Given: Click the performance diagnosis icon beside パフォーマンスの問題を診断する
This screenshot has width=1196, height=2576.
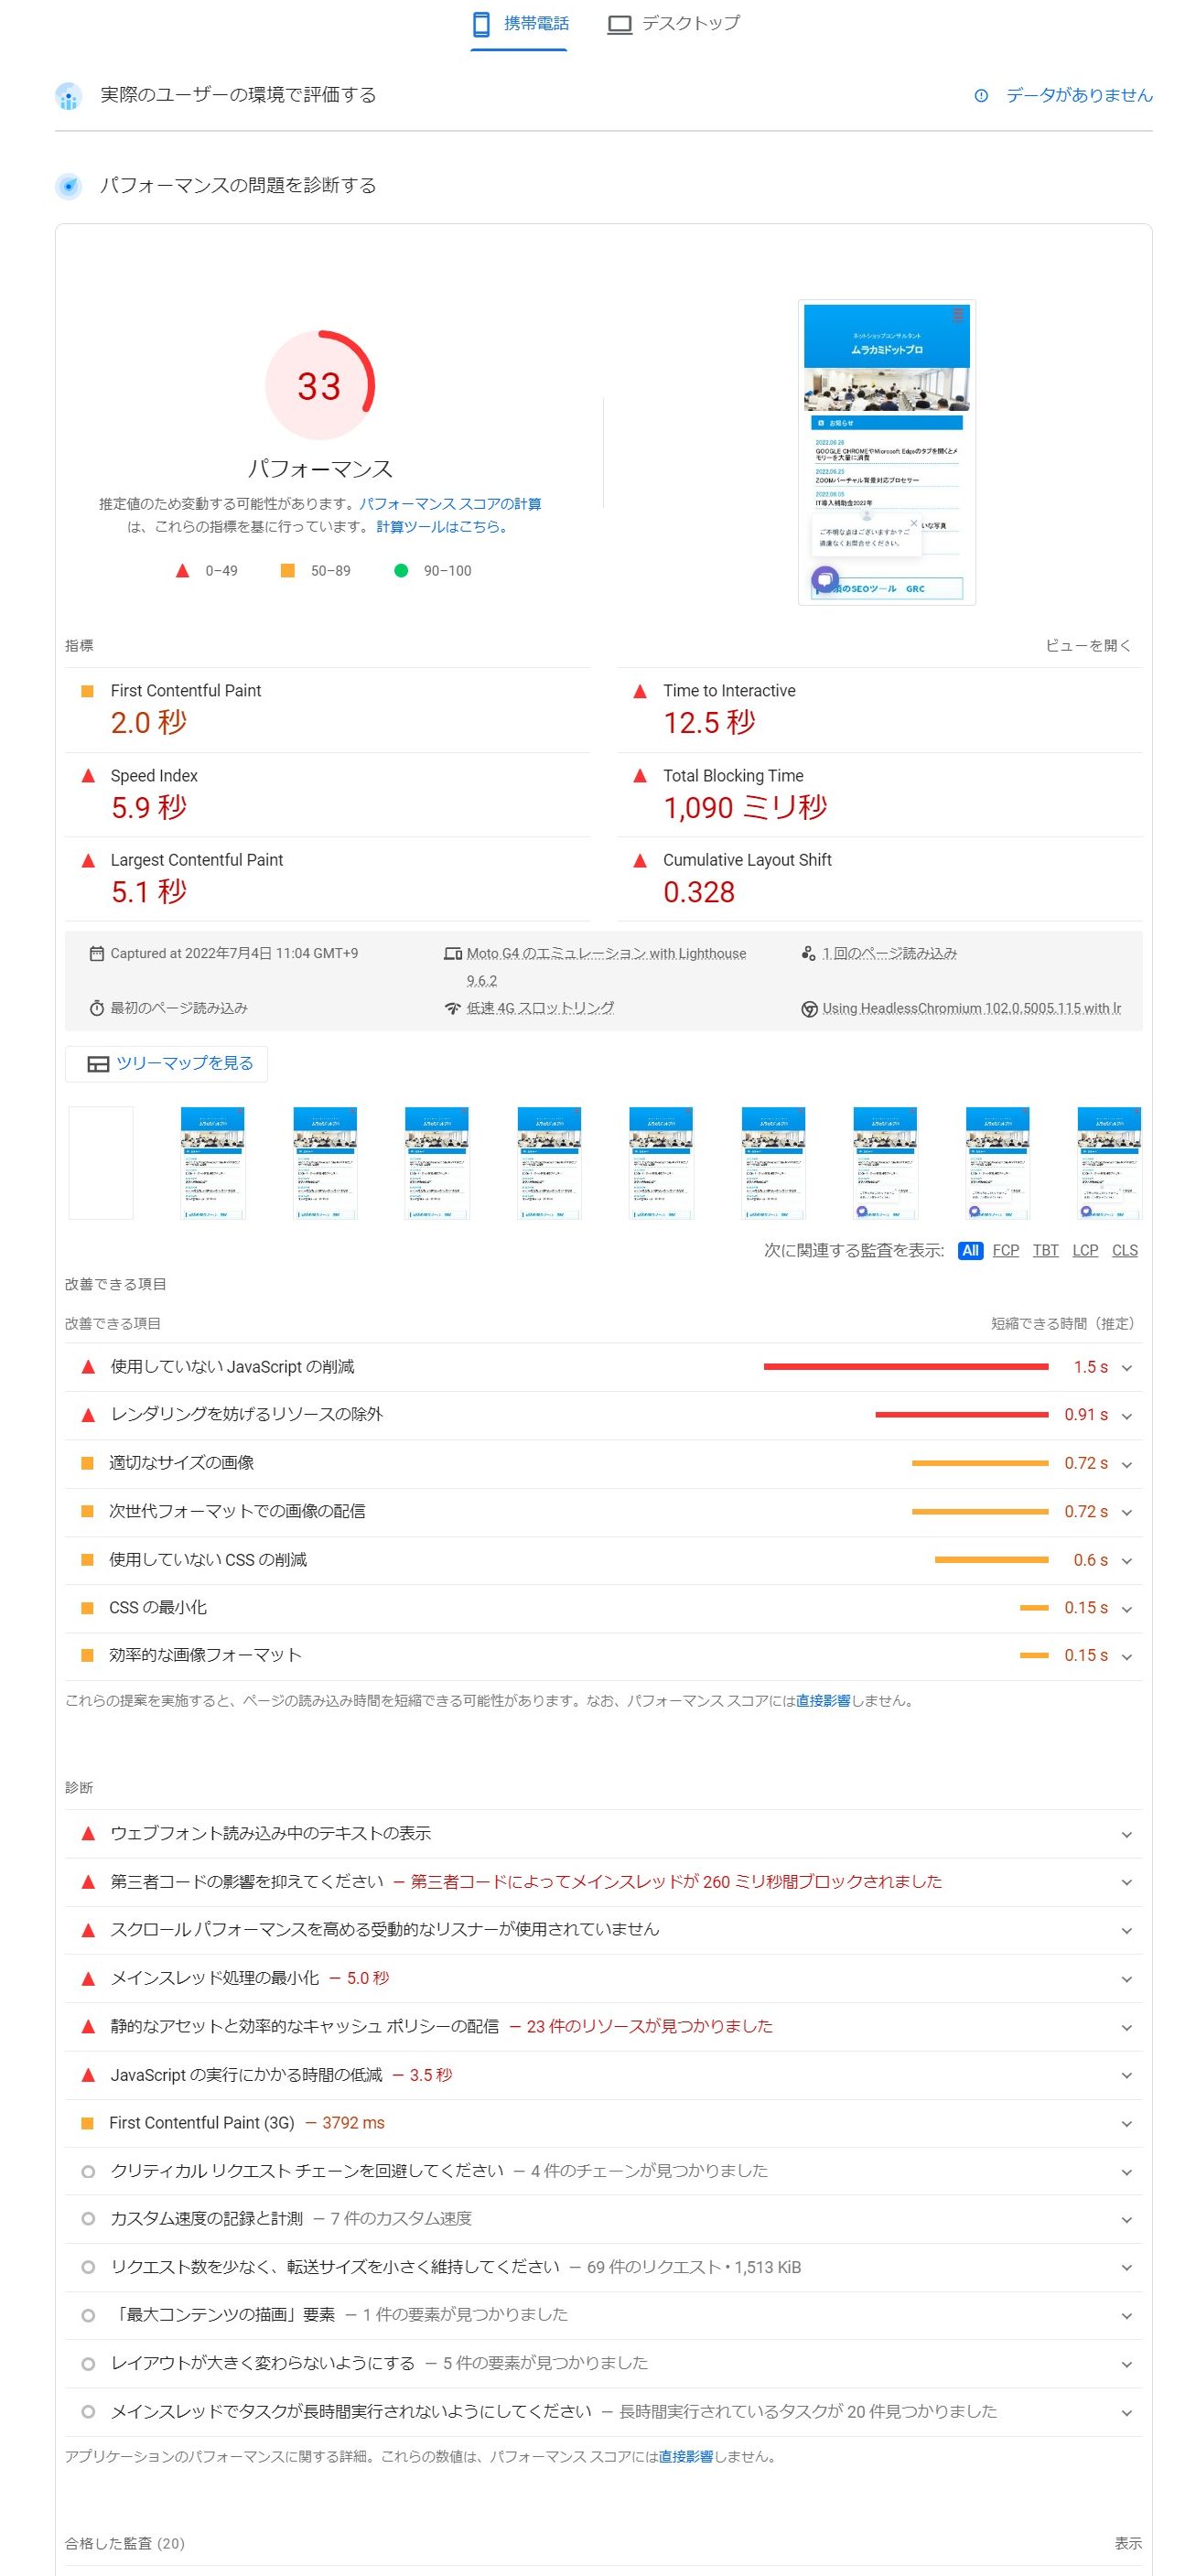Looking at the screenshot, I should point(68,186).
